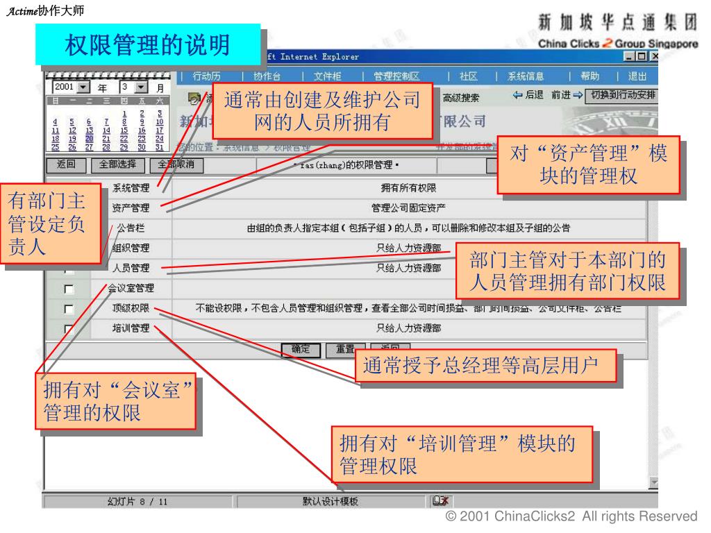Open the 文件柜 menu

(x=328, y=76)
